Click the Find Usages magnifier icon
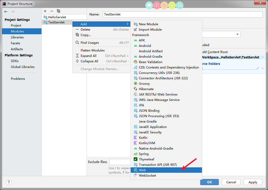Image resolution: width=268 pixels, height=190 pixels. tap(77, 42)
